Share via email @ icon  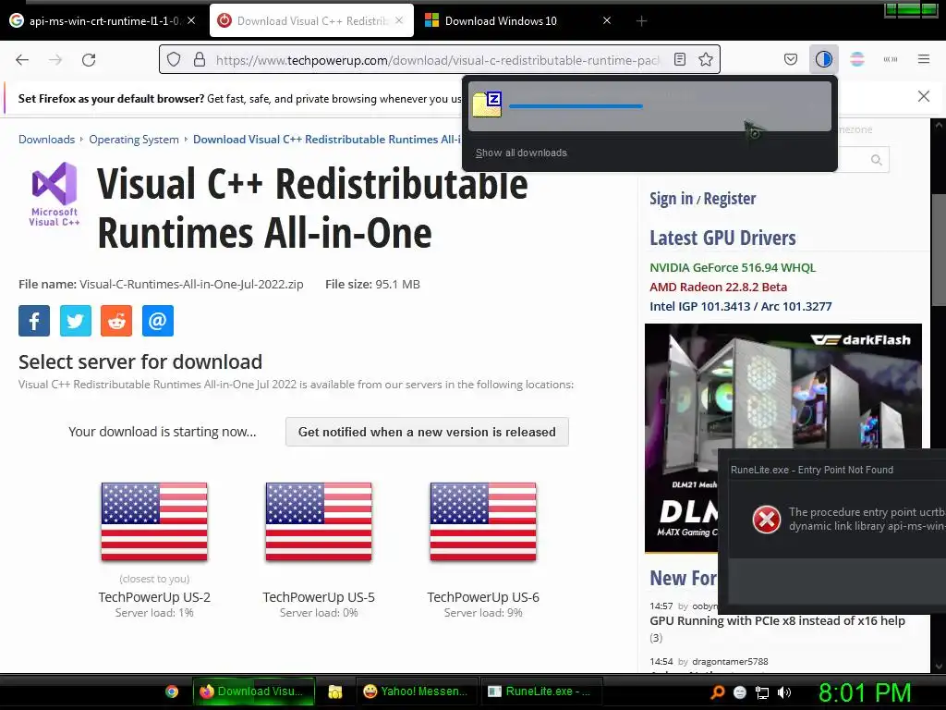pyautogui.click(x=157, y=321)
